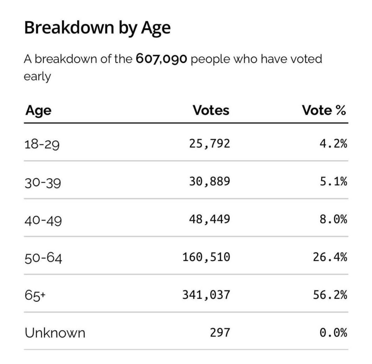372x364 pixels.
Task: Select the 30-39 age row label
Action: click(x=43, y=182)
